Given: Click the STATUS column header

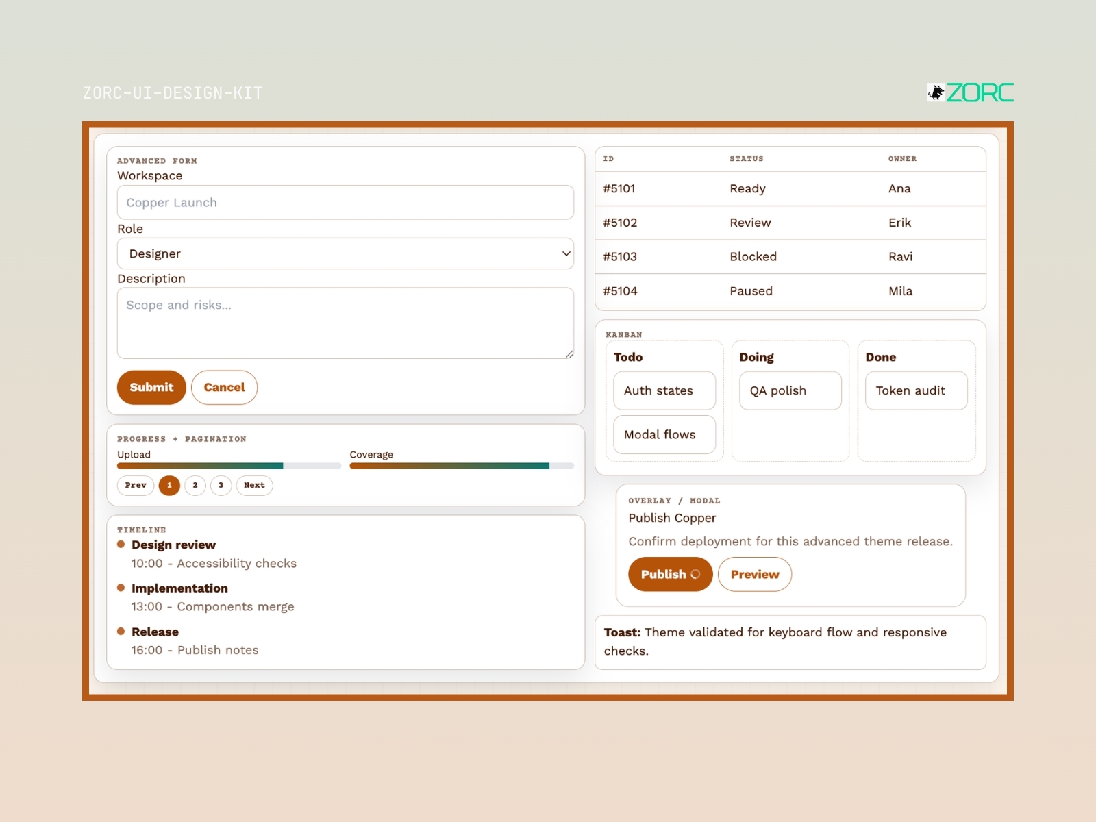Looking at the screenshot, I should 746,159.
